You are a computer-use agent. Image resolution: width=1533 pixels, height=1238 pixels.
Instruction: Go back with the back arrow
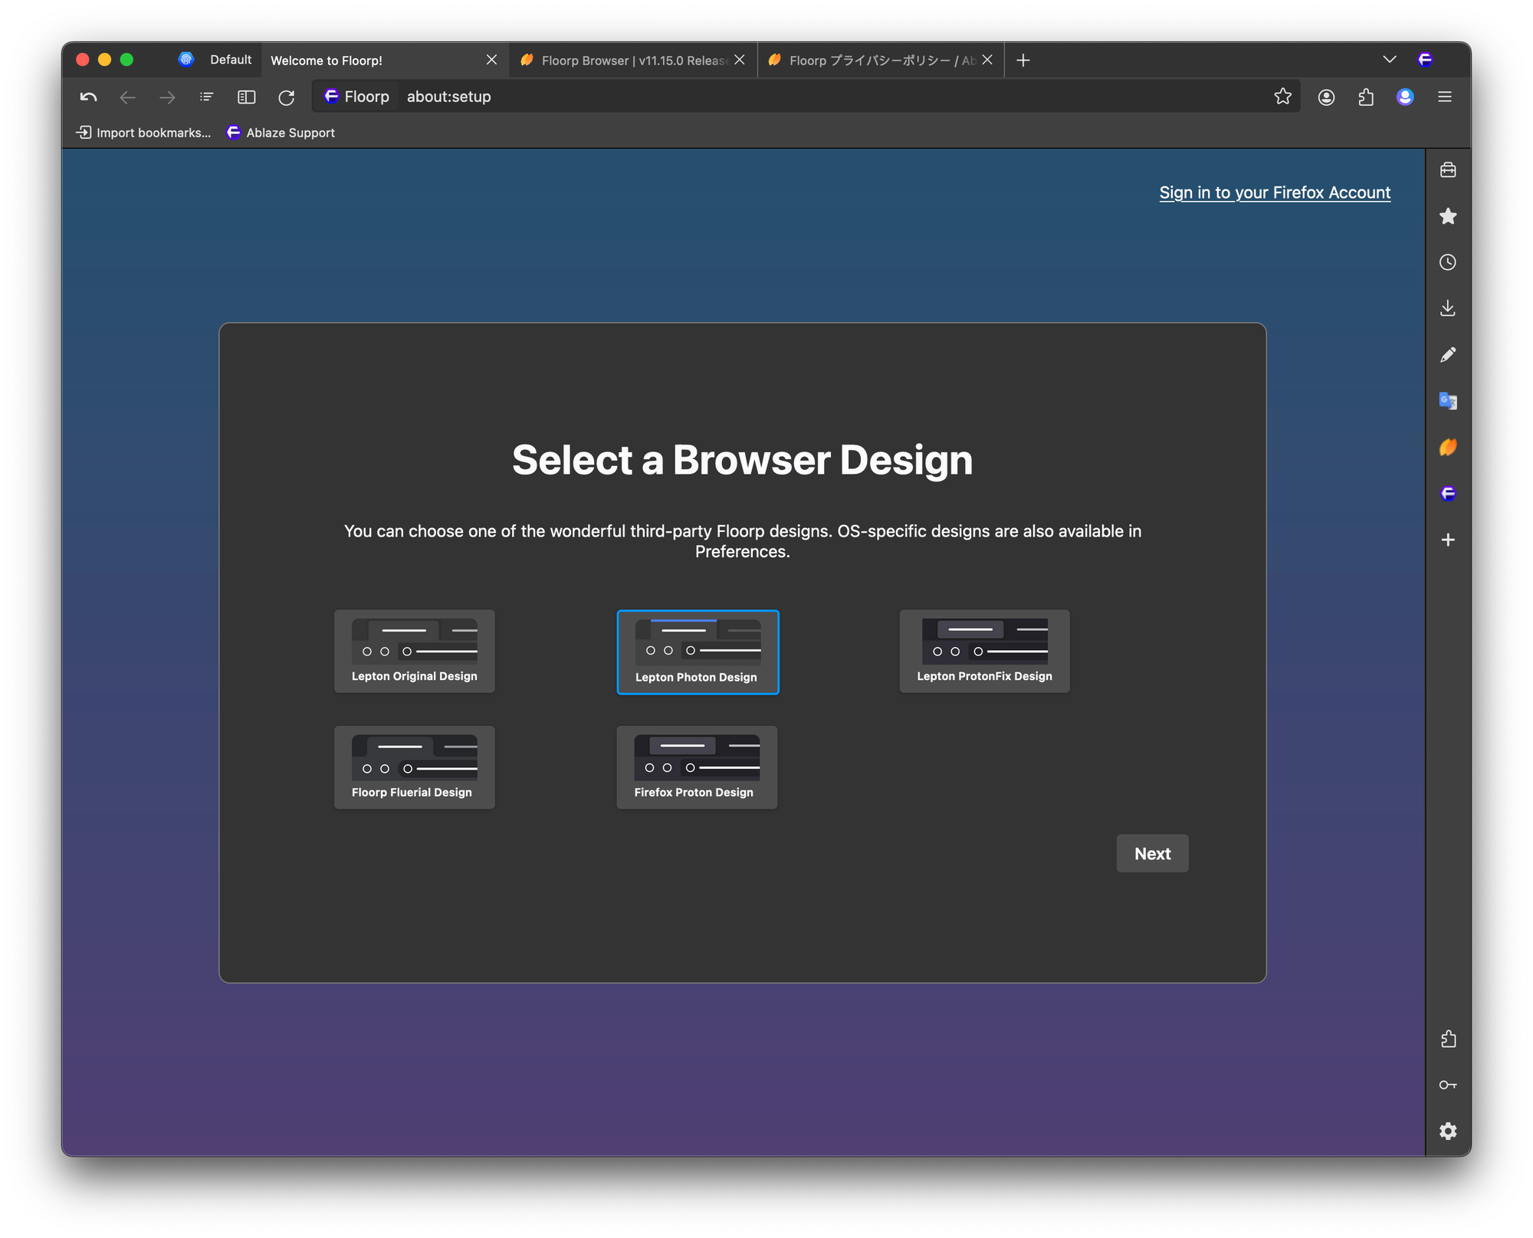tap(128, 97)
